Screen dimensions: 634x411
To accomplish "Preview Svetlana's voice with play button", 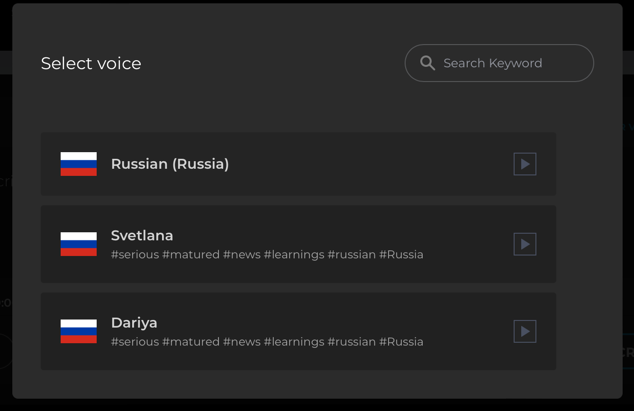I will 525,244.
